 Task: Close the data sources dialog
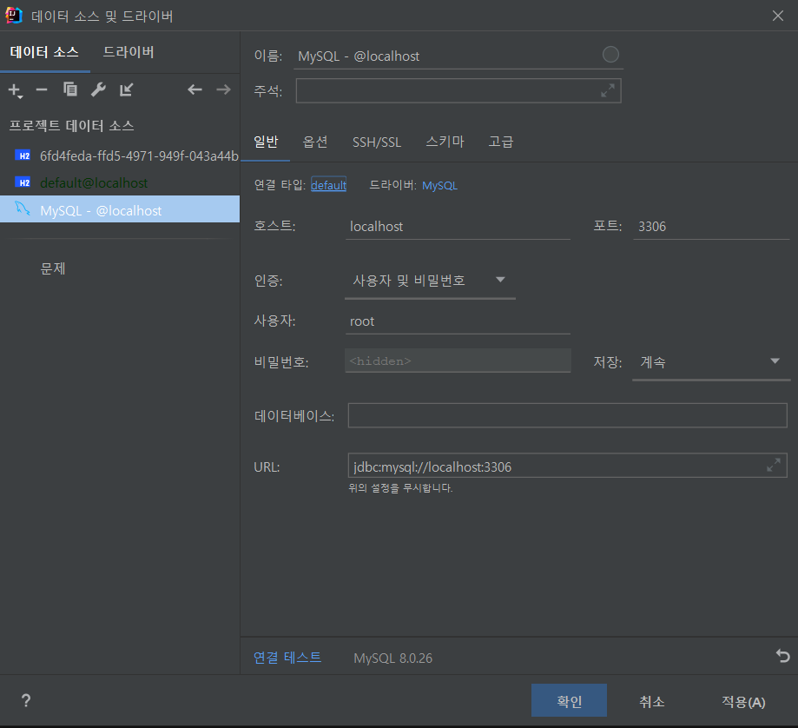tap(778, 16)
